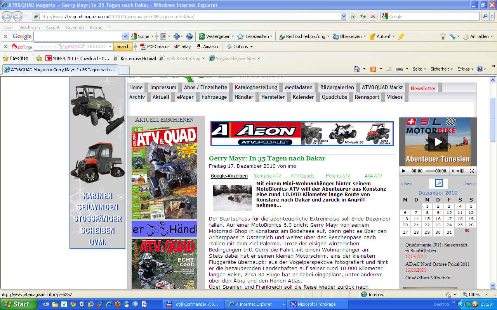This screenshot has height=310, width=497.
Task: Click the magnifier search button near Google box
Action: click(x=485, y=16)
